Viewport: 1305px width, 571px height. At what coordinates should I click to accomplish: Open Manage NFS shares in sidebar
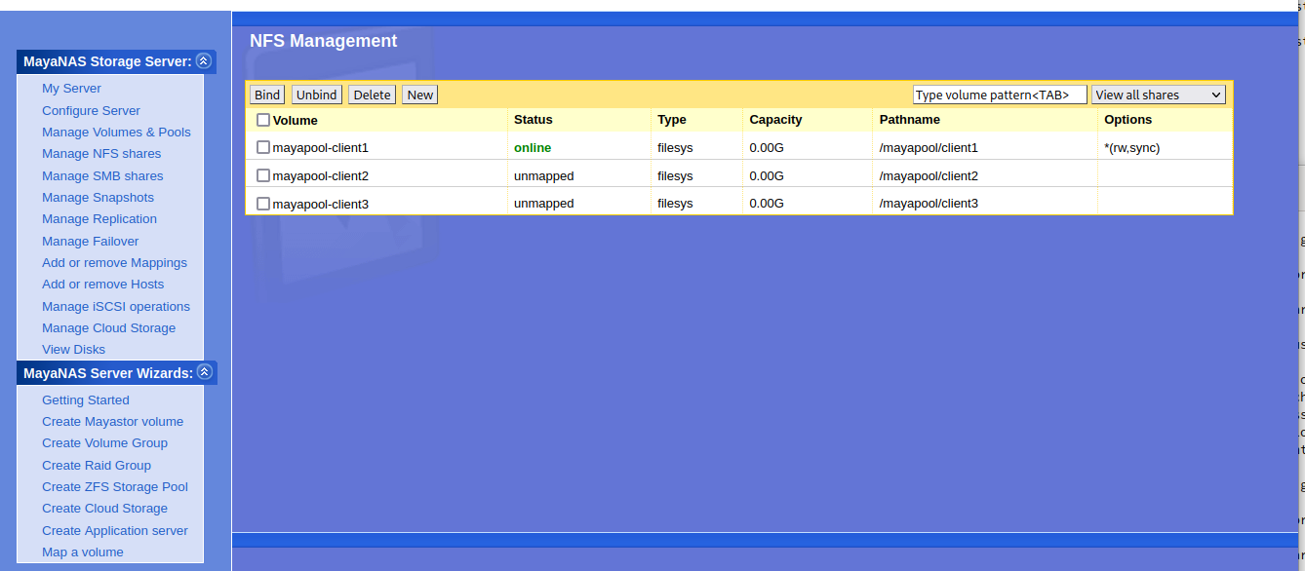click(101, 154)
